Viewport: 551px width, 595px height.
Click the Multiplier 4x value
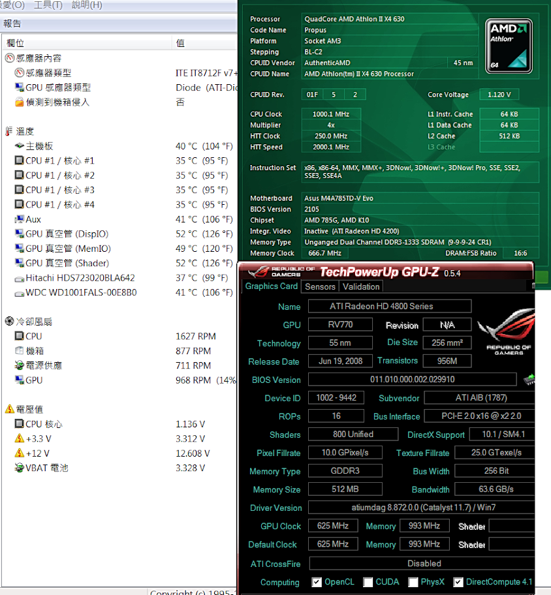pos(331,125)
